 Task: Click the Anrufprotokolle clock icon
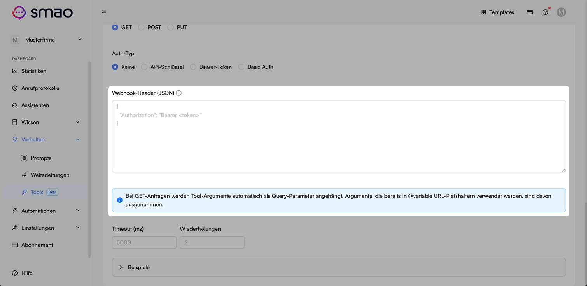tap(15, 88)
